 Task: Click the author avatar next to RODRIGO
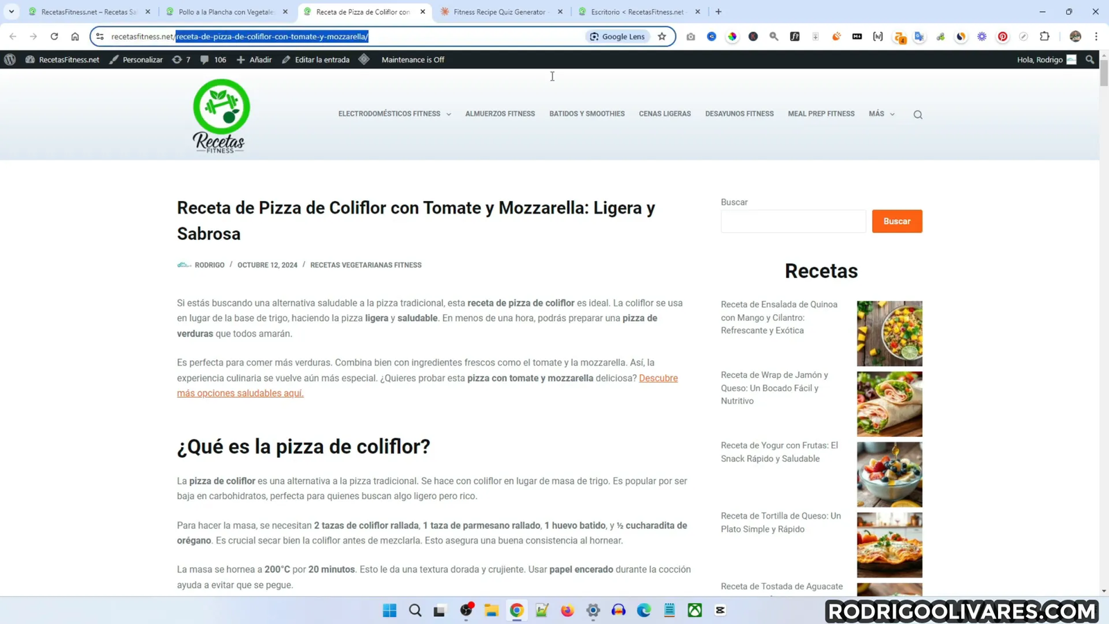point(183,264)
